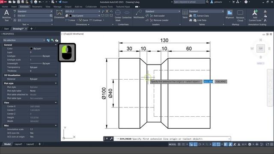Viewport: 274px width, 154px height.
Task: Click the Plot printer icon in quick access toolbar
Action: pos(36,2)
